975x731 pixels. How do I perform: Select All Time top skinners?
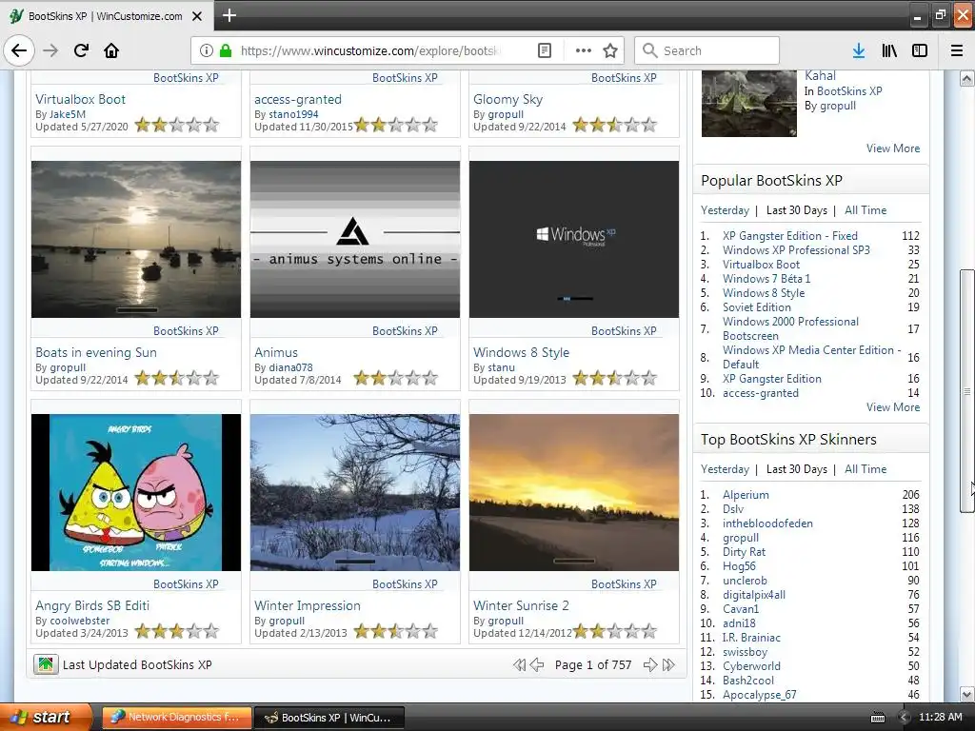point(865,469)
